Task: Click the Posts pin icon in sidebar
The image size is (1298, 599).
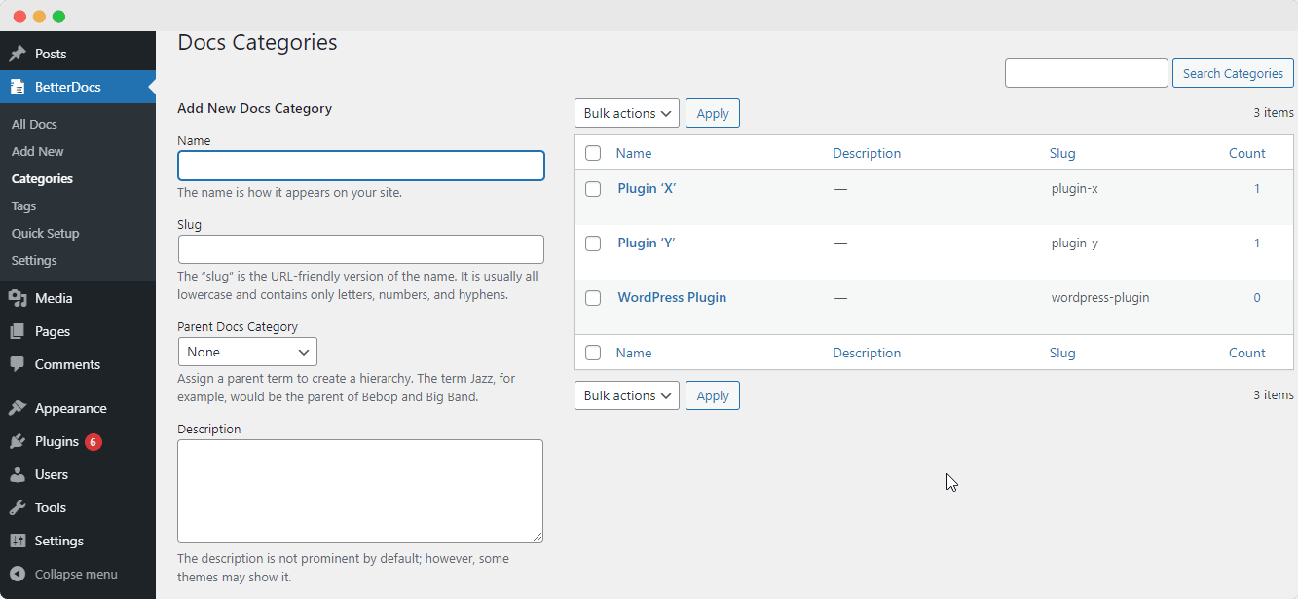Action: click(18, 54)
